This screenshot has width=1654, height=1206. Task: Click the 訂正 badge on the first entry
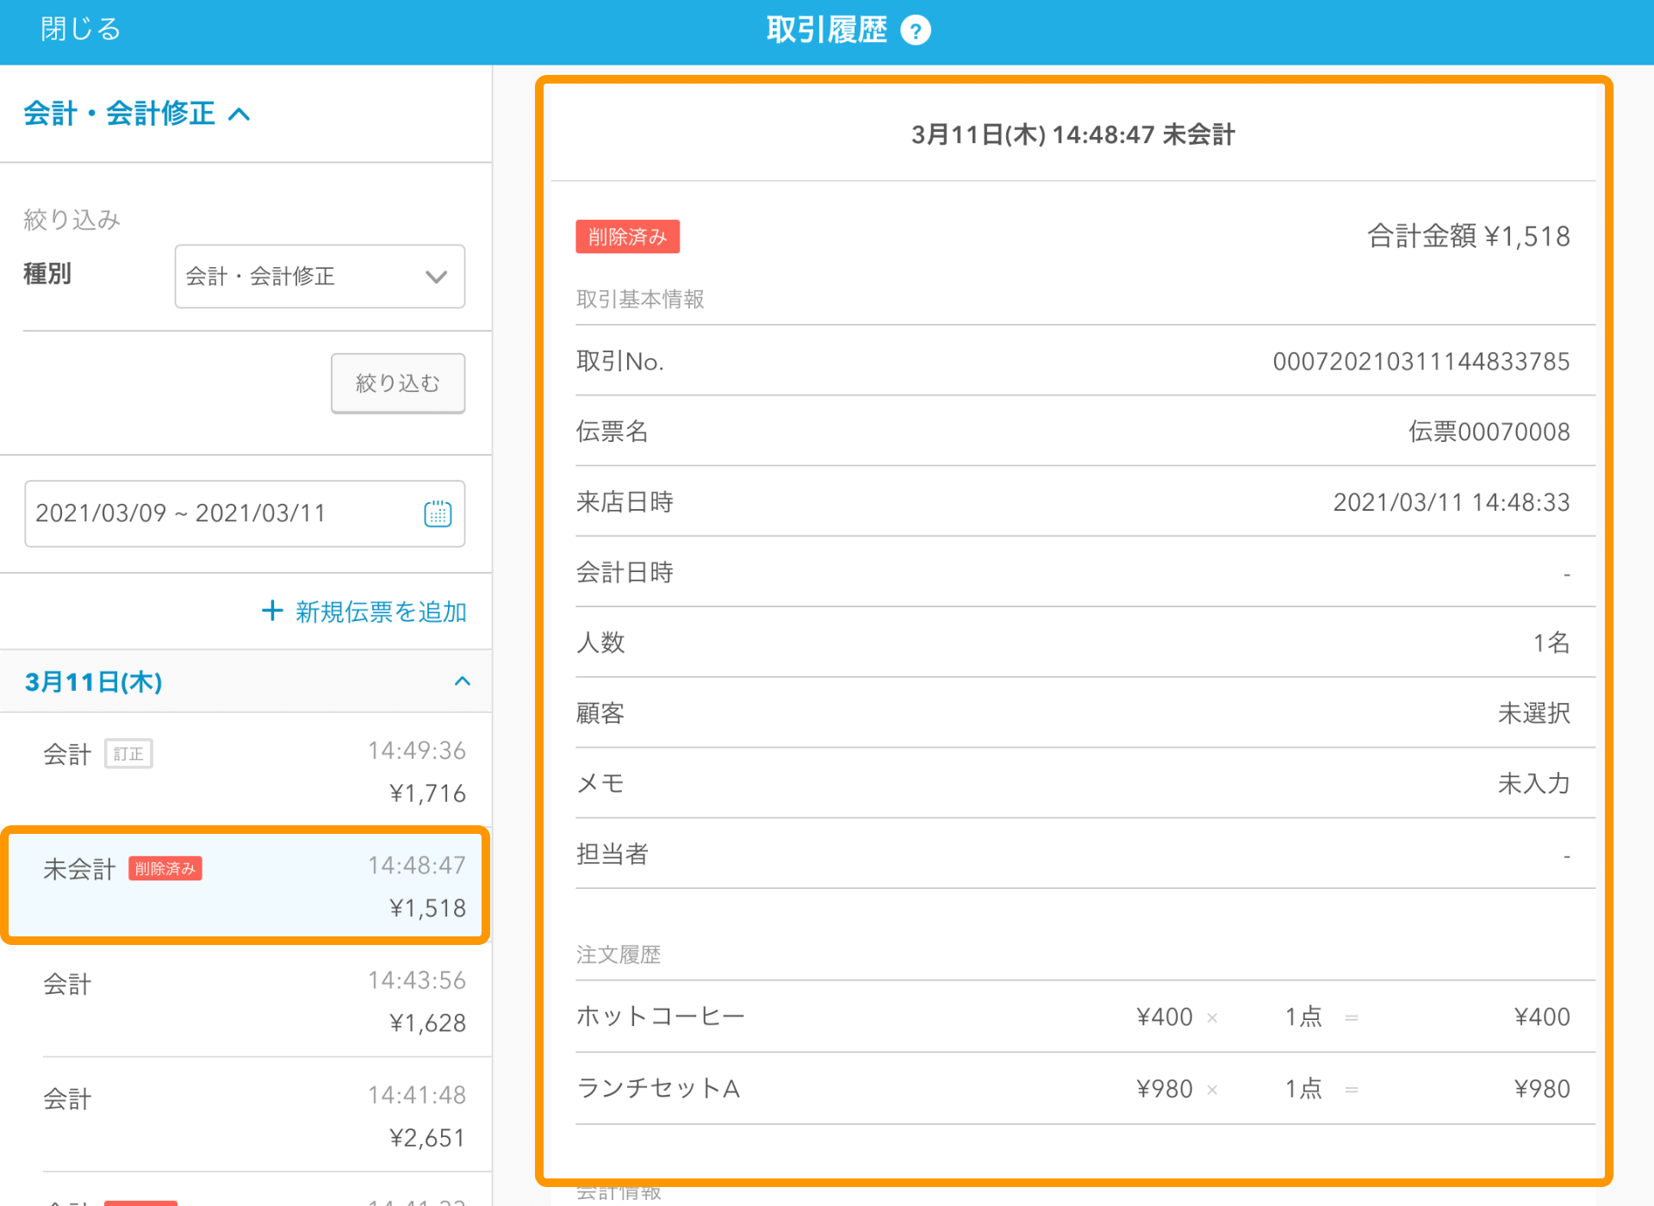tap(128, 754)
